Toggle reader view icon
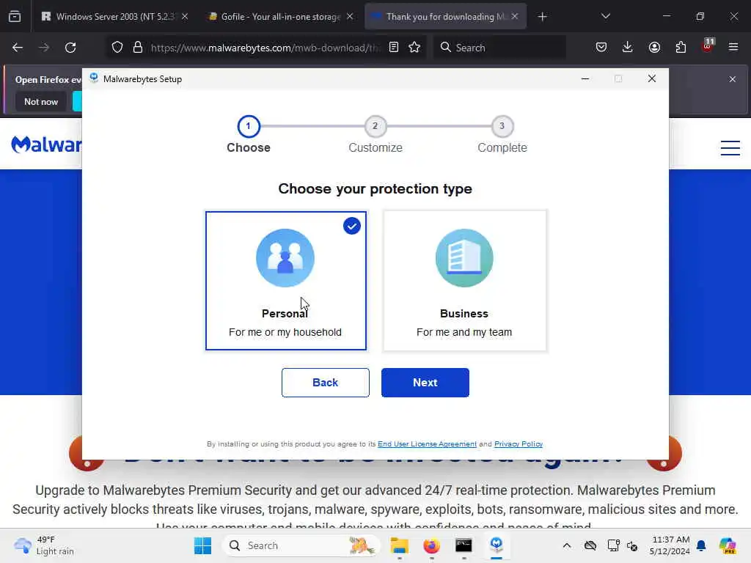The height and width of the screenshot is (563, 751). [x=393, y=48]
